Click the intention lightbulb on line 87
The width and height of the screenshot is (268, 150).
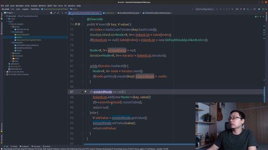pyautogui.click(x=85, y=92)
